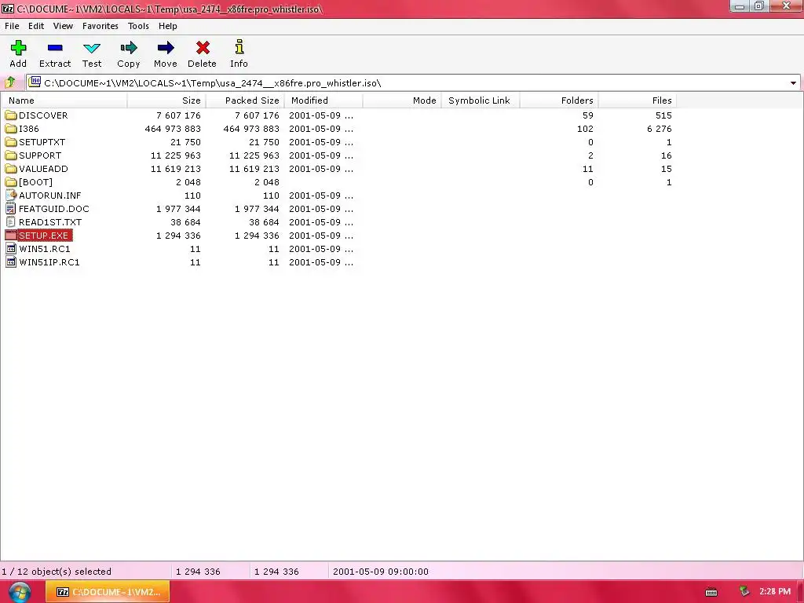This screenshot has width=804, height=603.
Task: Click the Info toolbar icon
Action: click(x=239, y=47)
